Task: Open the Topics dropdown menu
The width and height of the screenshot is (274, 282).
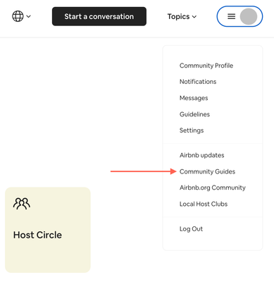Action: pyautogui.click(x=182, y=16)
